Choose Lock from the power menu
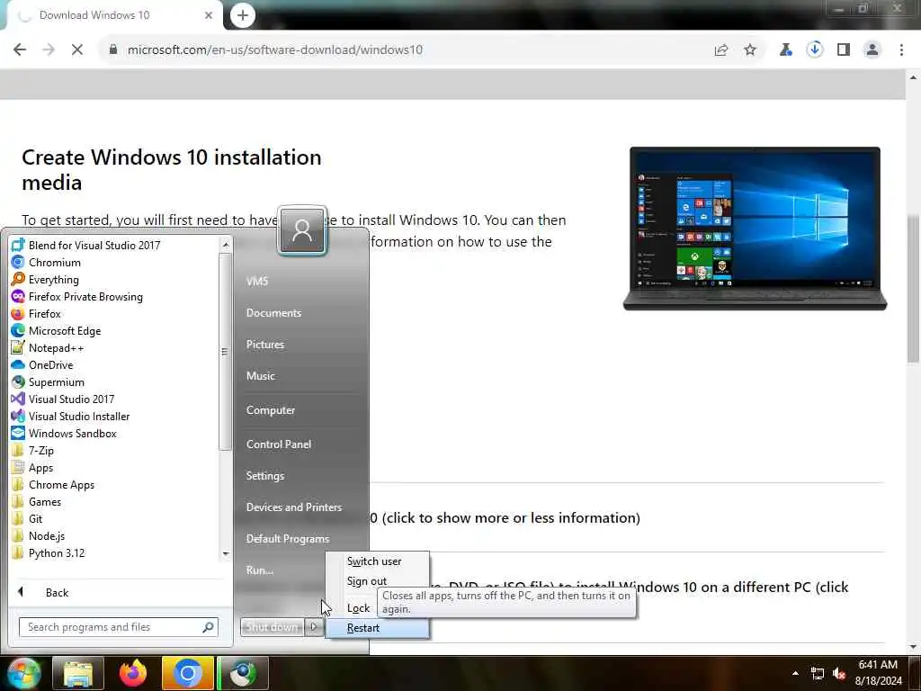 coord(358,608)
